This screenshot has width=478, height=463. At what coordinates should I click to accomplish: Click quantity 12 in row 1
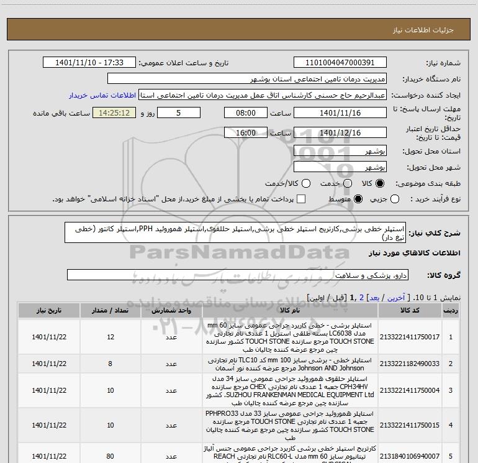pos(110,337)
